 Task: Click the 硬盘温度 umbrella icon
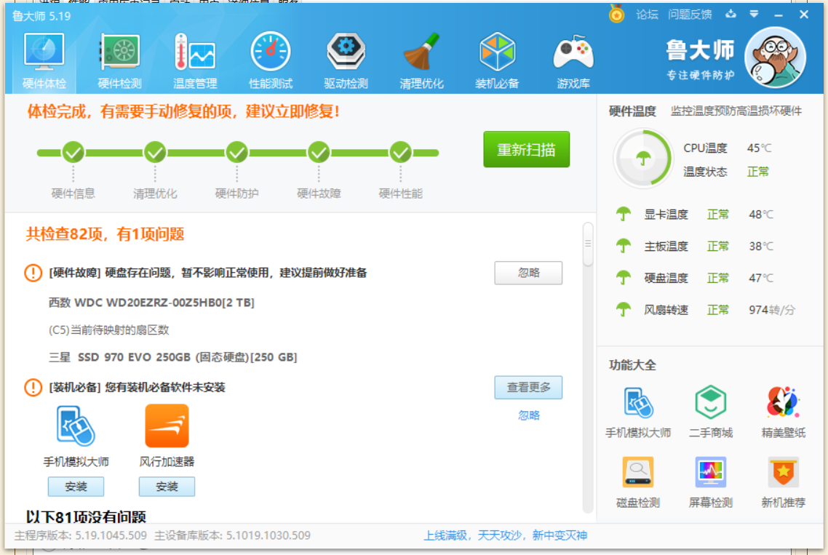coord(624,277)
